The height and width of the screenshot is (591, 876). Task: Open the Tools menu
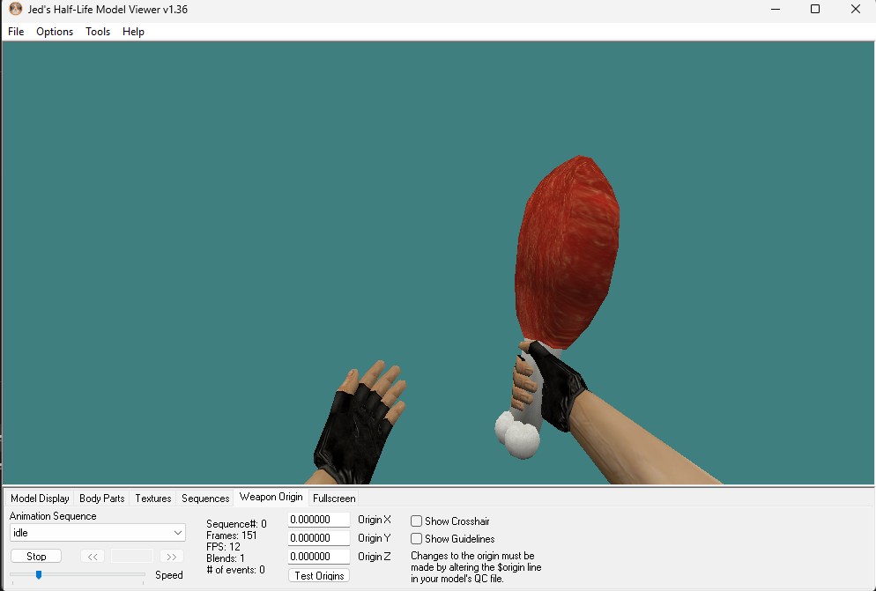coord(98,32)
